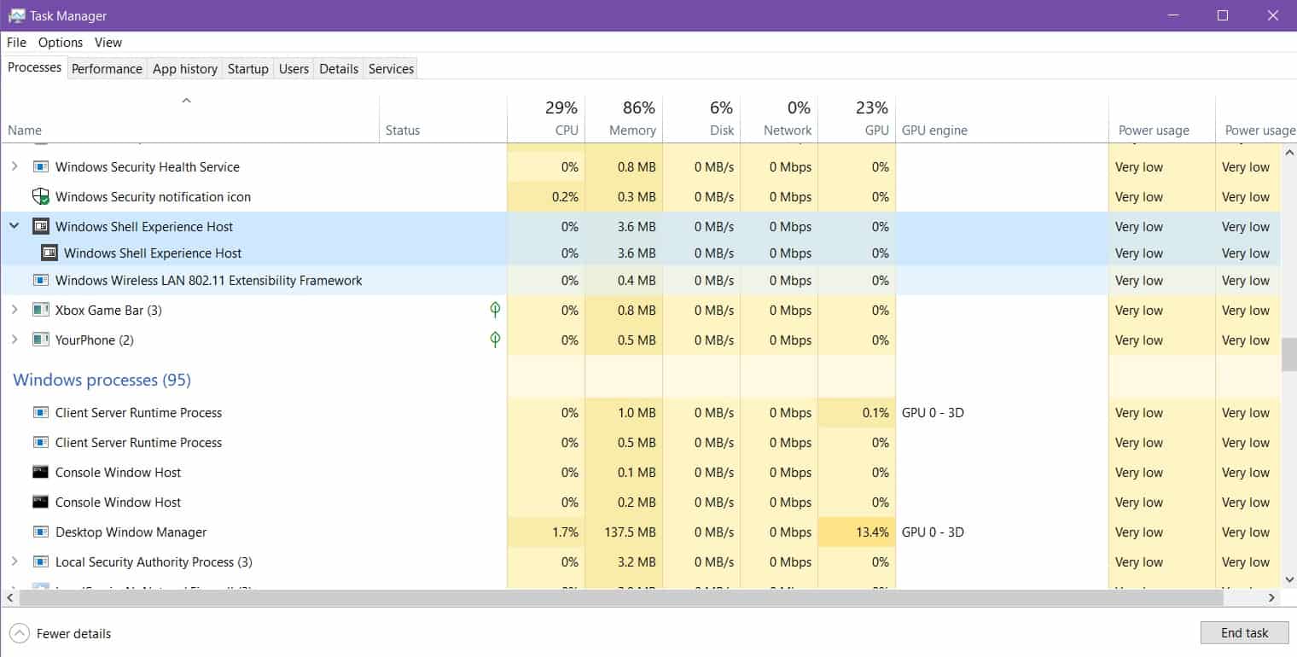Click the vertical scrollbar up arrow
This screenshot has width=1297, height=657.
1288,152
